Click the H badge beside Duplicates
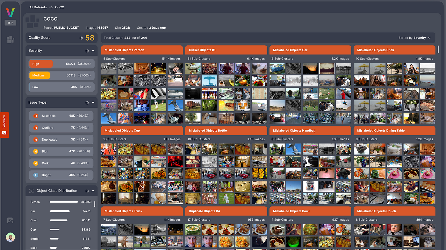Screen dimensions: 446x250 [36, 140]
